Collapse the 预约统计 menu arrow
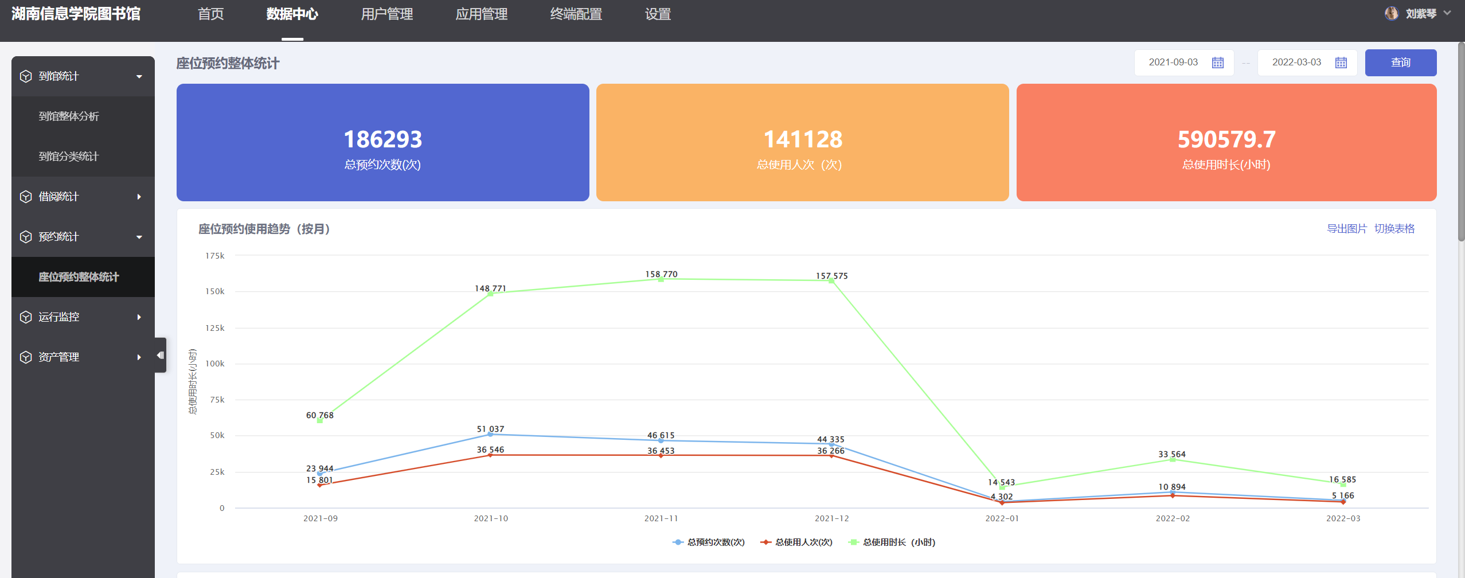1465x578 pixels. coord(139,237)
